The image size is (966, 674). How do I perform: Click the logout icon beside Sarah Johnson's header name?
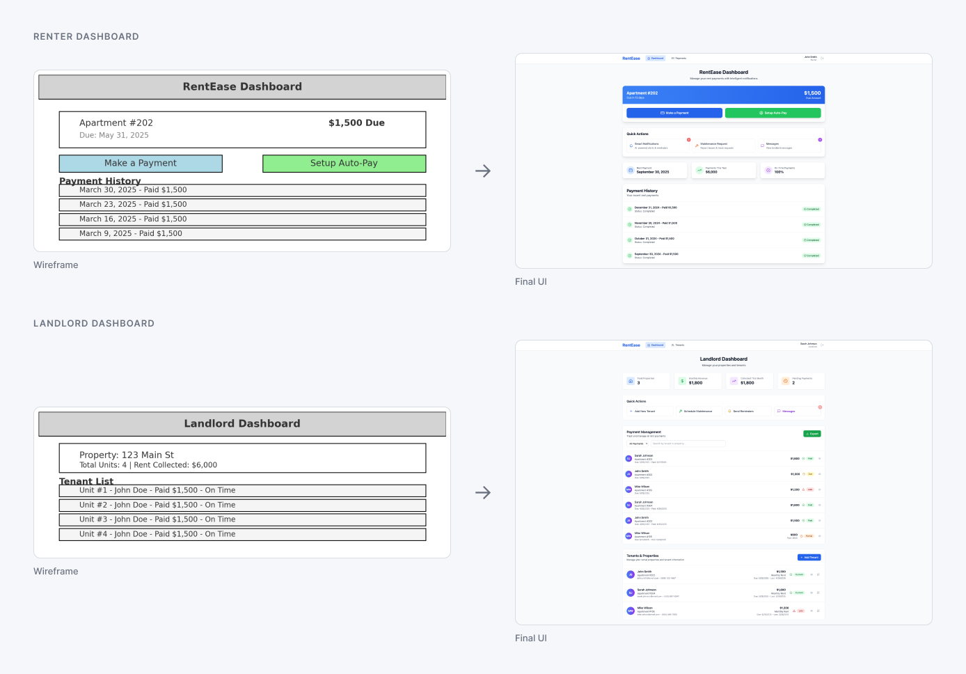pyautogui.click(x=822, y=345)
